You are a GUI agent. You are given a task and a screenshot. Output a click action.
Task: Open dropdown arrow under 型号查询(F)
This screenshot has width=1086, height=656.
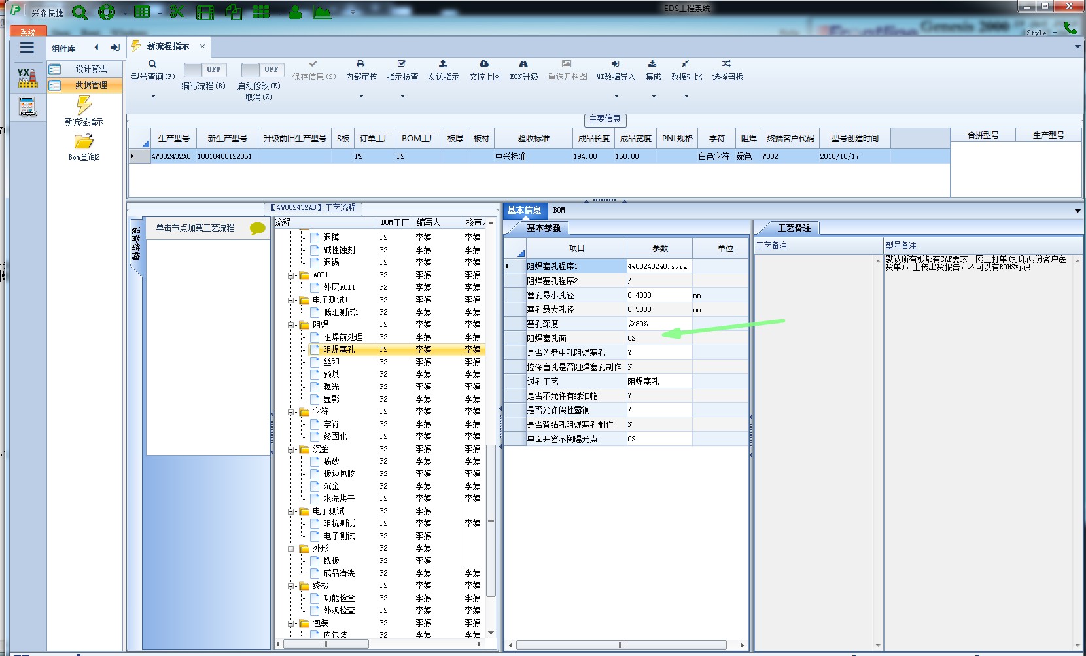(153, 97)
